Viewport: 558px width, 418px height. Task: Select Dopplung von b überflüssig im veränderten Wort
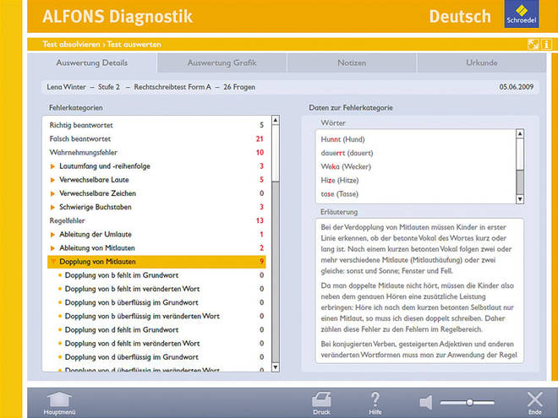(142, 317)
